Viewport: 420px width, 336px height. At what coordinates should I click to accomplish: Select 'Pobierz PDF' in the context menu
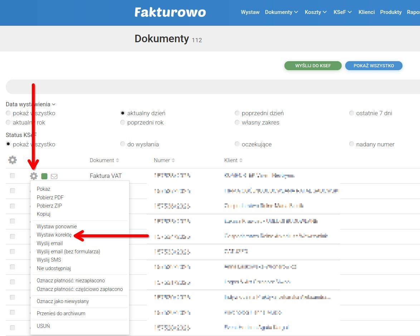coord(50,197)
